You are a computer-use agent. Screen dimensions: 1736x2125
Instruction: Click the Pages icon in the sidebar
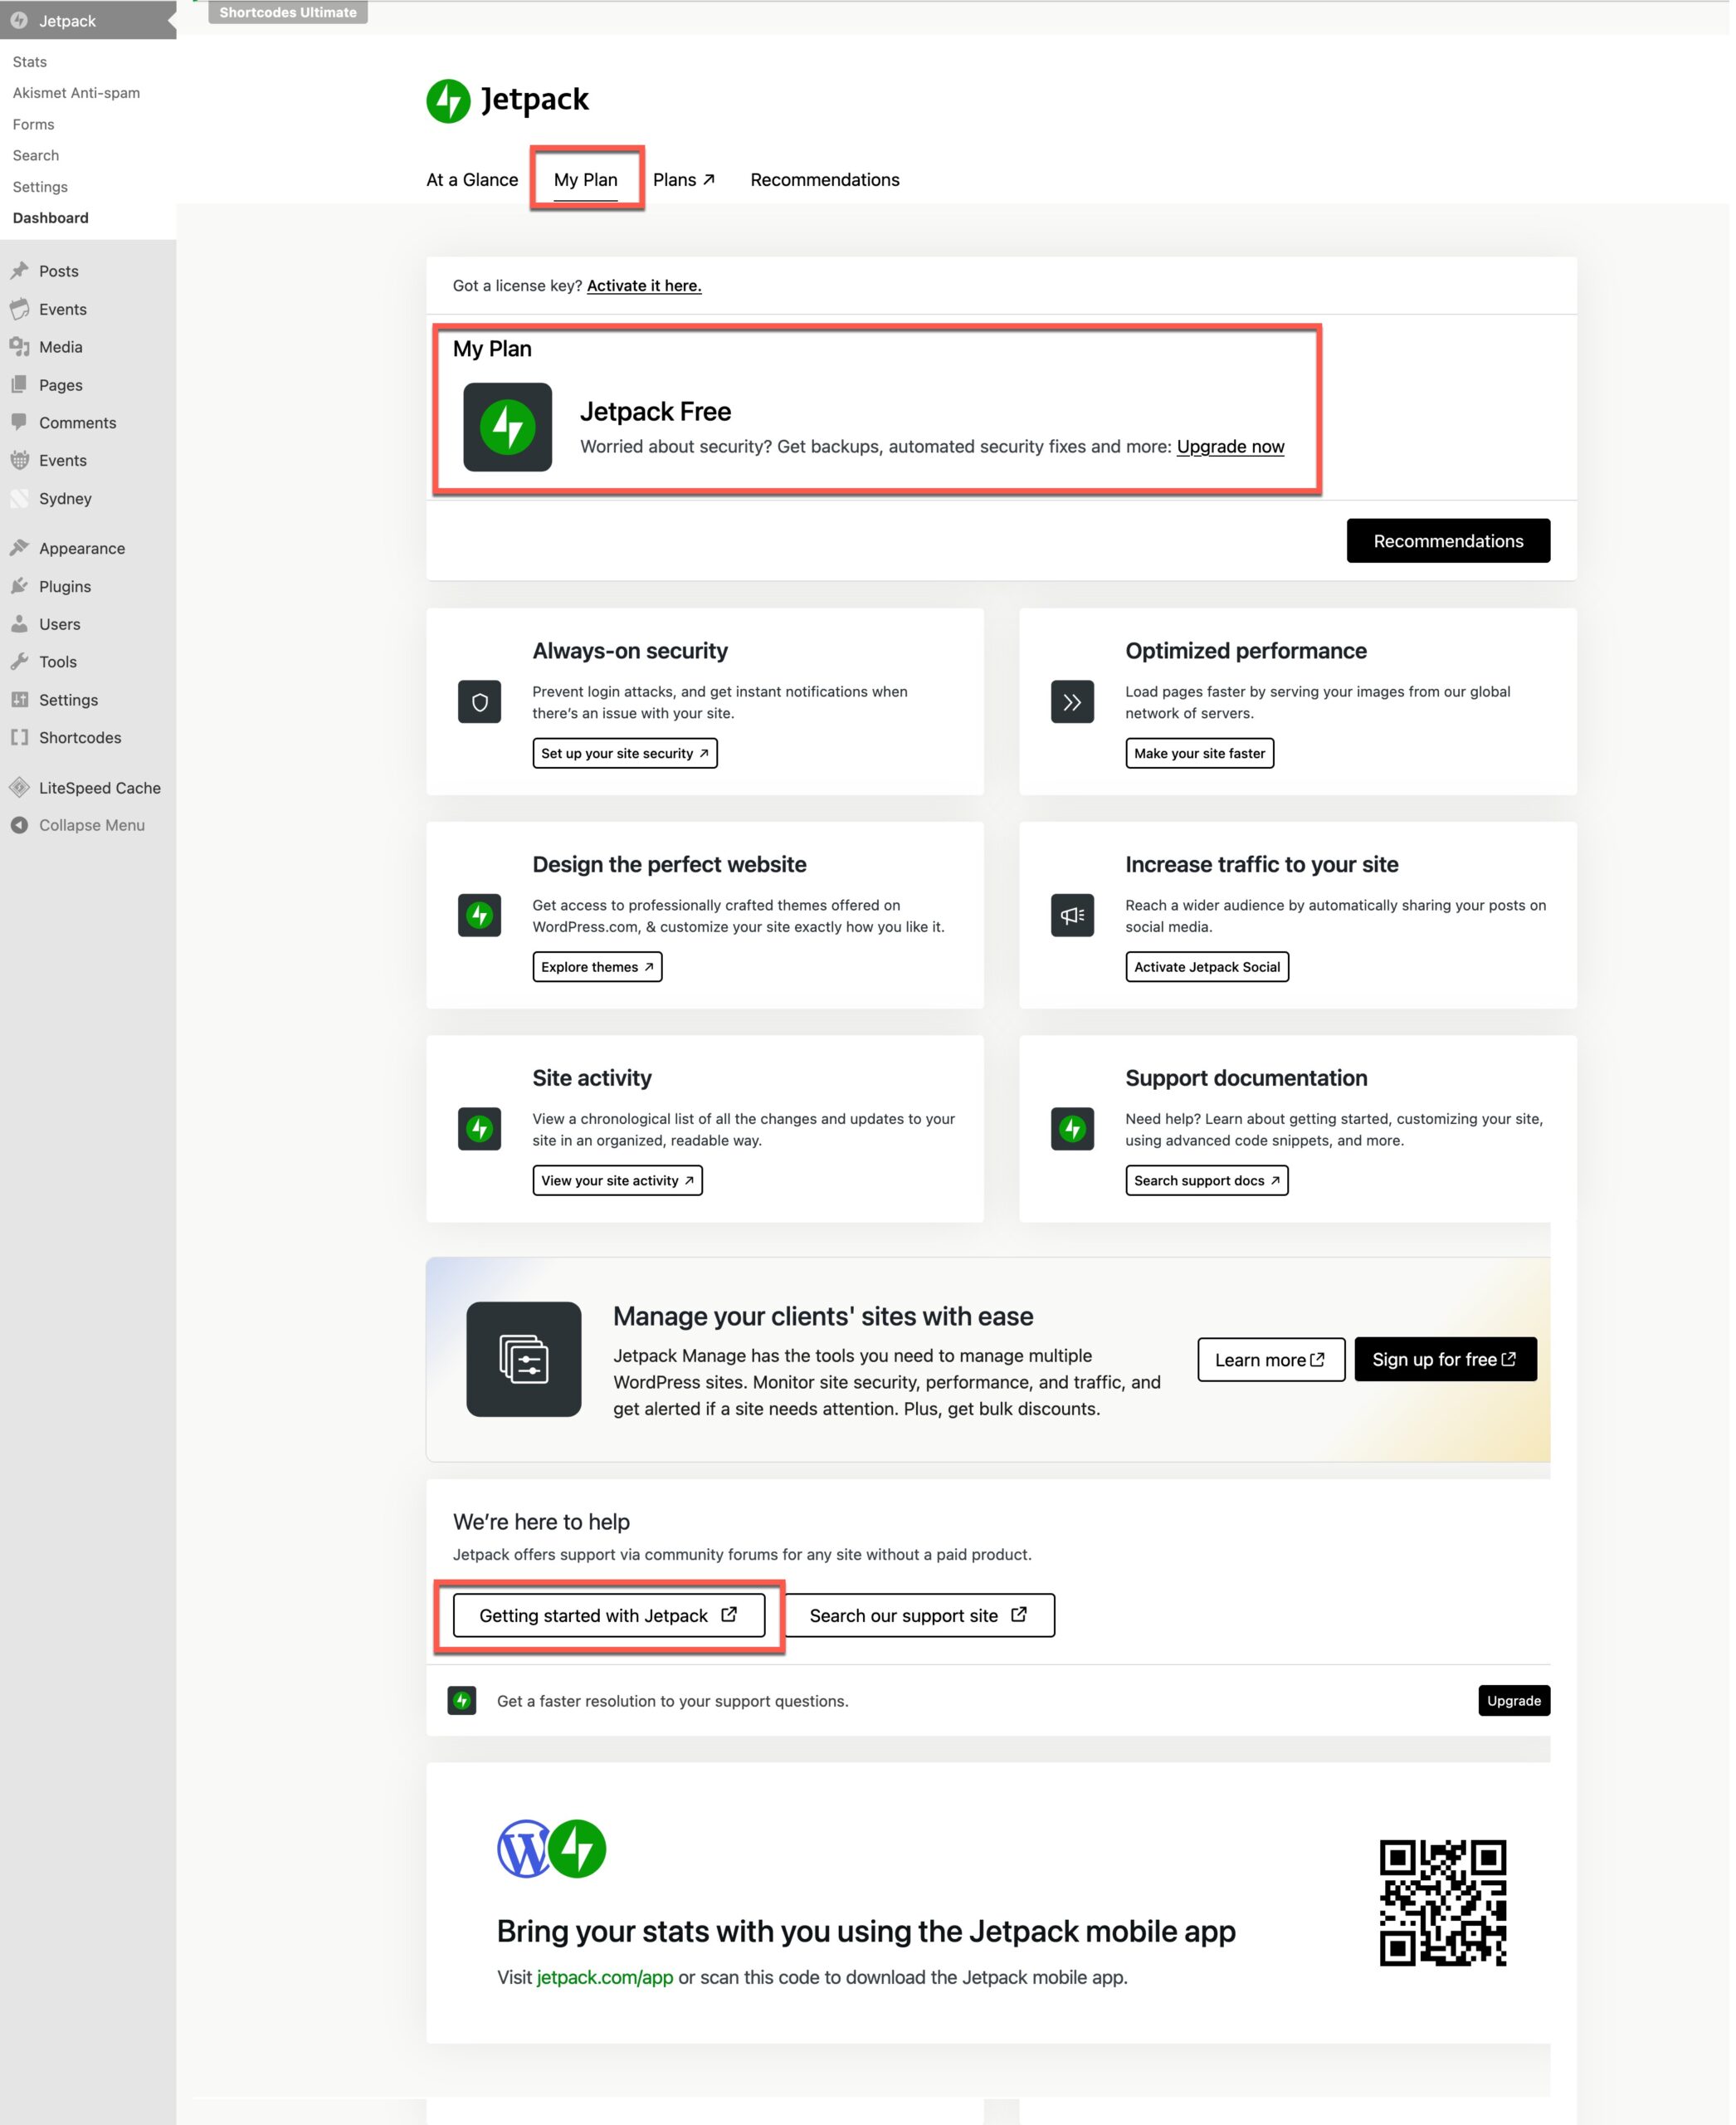pos(20,385)
